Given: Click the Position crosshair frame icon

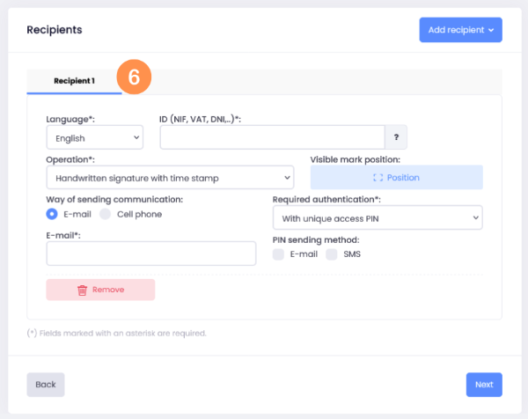Looking at the screenshot, I should (378, 177).
